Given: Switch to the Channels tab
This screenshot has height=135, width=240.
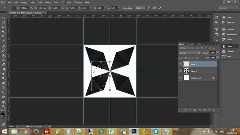Looking at the screenshot, I should coord(190,44).
